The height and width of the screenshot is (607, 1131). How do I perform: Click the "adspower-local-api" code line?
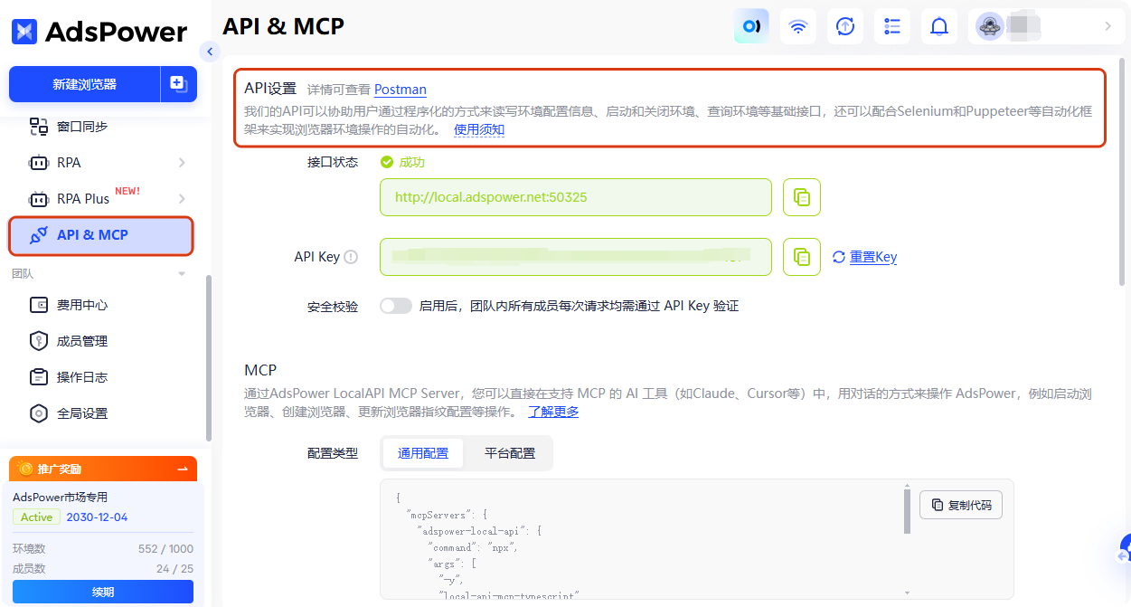[478, 531]
